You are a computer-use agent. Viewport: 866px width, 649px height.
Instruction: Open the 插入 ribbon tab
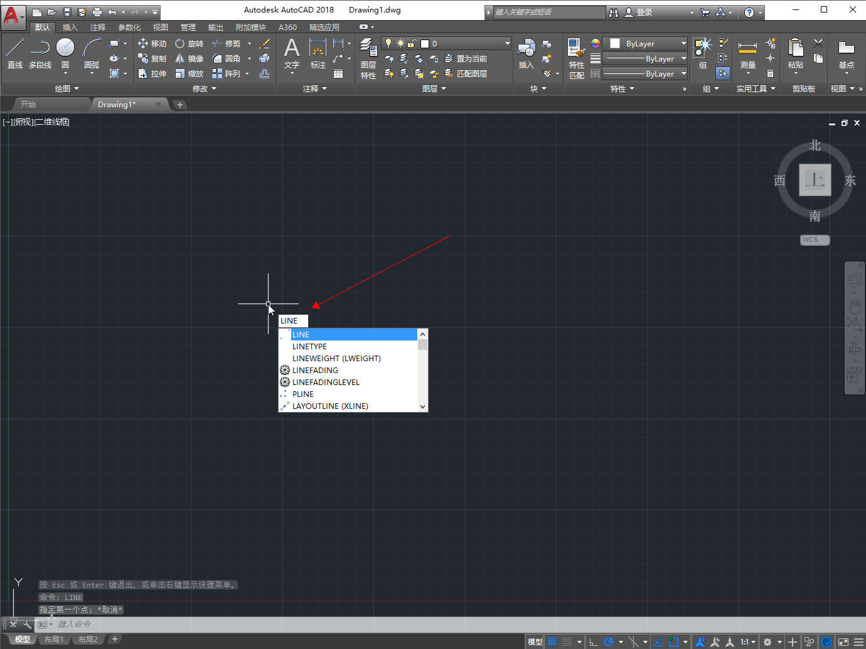coord(70,27)
